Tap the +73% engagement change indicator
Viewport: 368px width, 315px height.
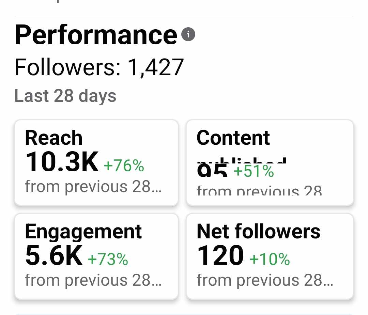click(x=108, y=259)
